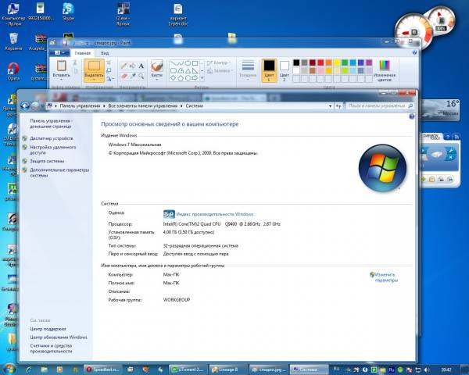The height and width of the screenshot is (375, 469).
Task: Select the Pencil tool in Paint
Action: 124,66
